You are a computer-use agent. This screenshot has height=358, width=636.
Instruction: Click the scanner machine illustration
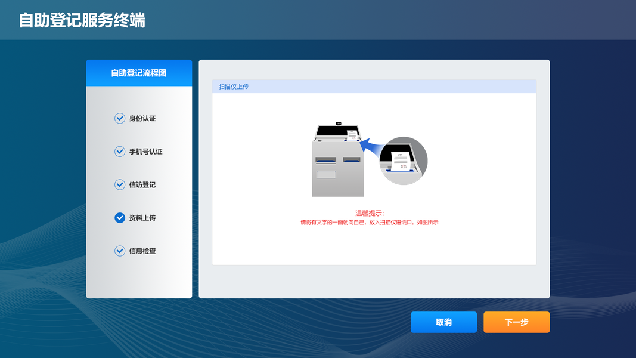point(337,159)
